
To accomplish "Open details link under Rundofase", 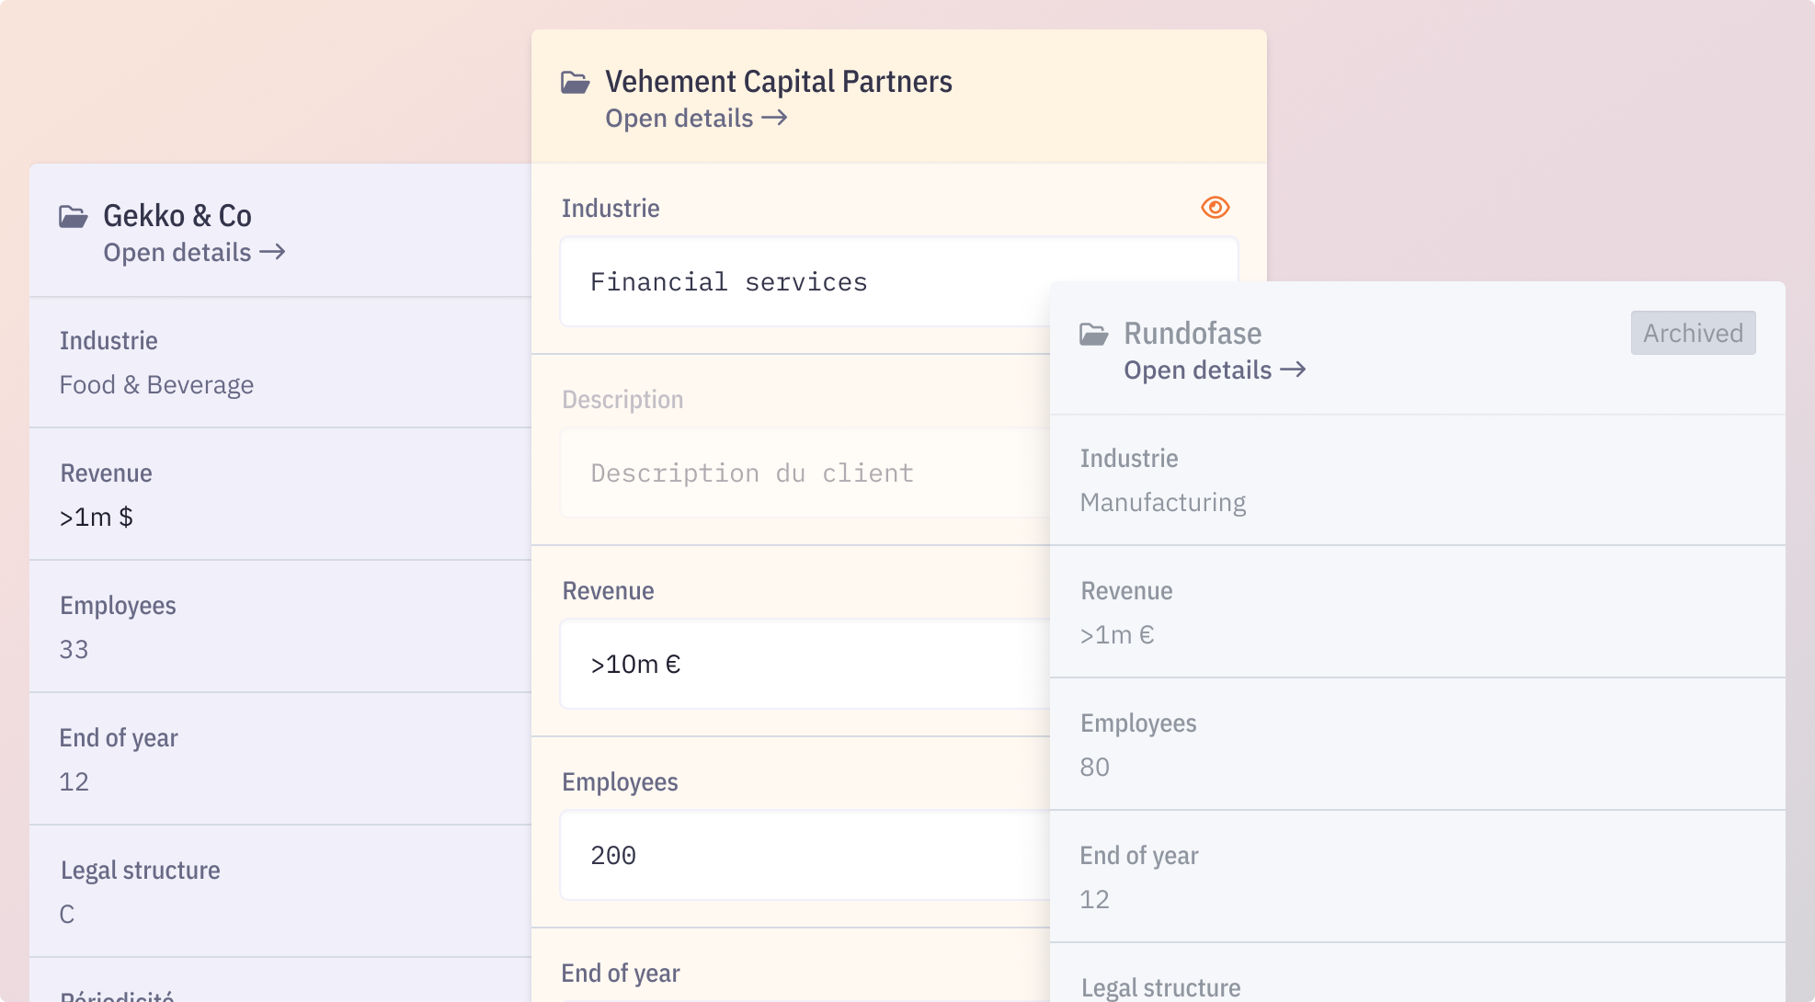I will click(1215, 370).
